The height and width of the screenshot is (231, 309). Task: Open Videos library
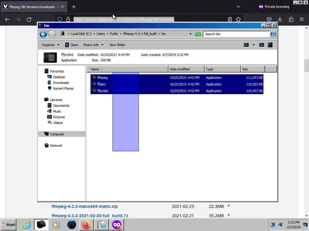[x=58, y=123]
